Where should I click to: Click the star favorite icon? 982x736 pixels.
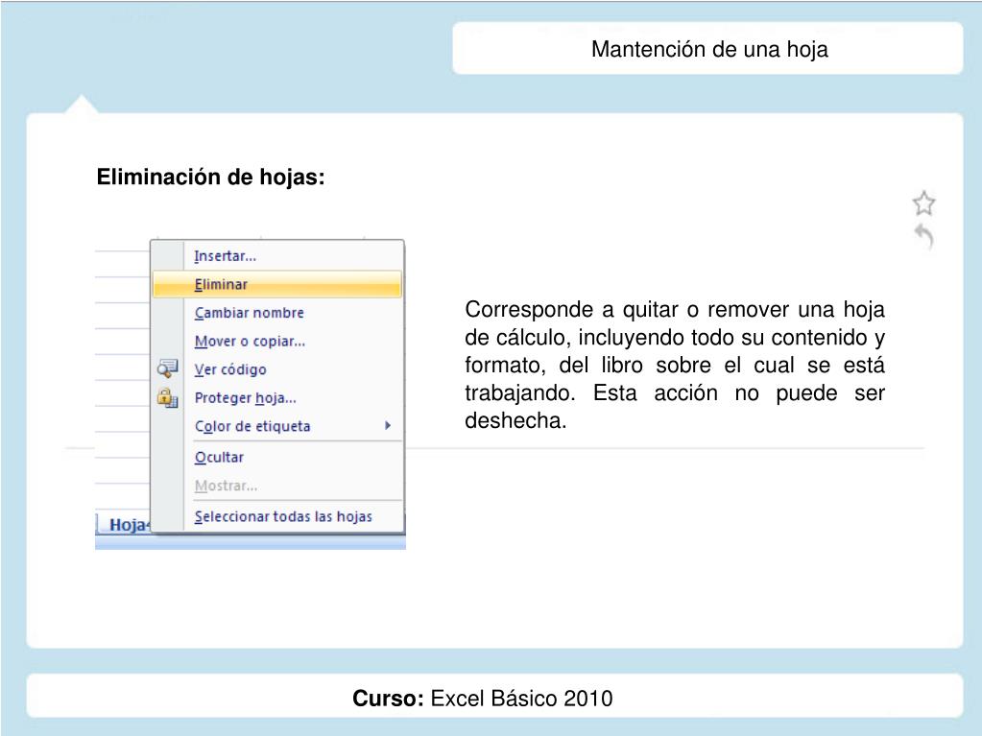click(923, 203)
